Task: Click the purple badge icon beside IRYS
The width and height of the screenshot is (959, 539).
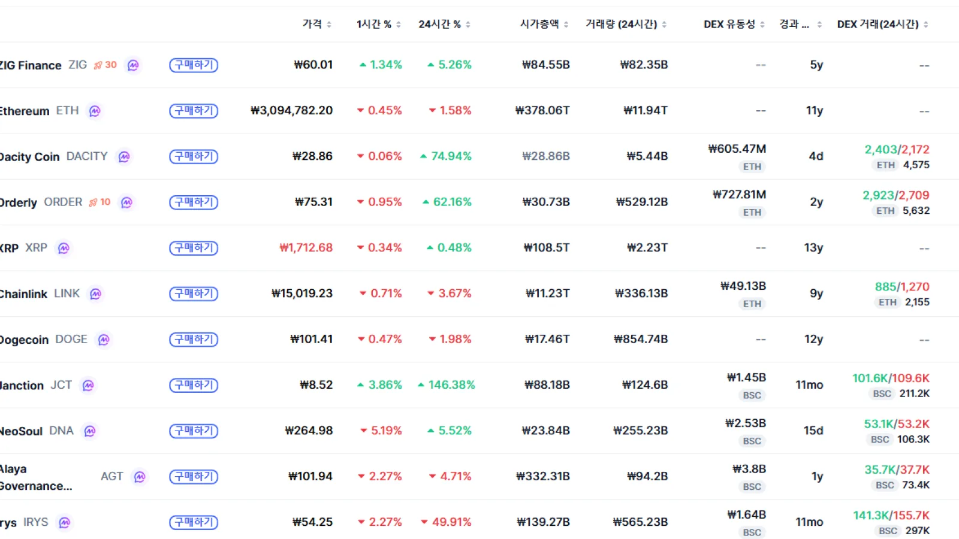Action: tap(65, 522)
